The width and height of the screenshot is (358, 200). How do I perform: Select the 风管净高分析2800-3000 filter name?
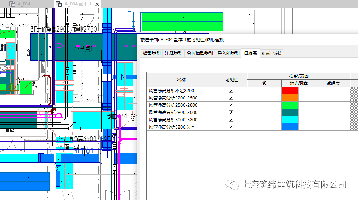coord(173,113)
